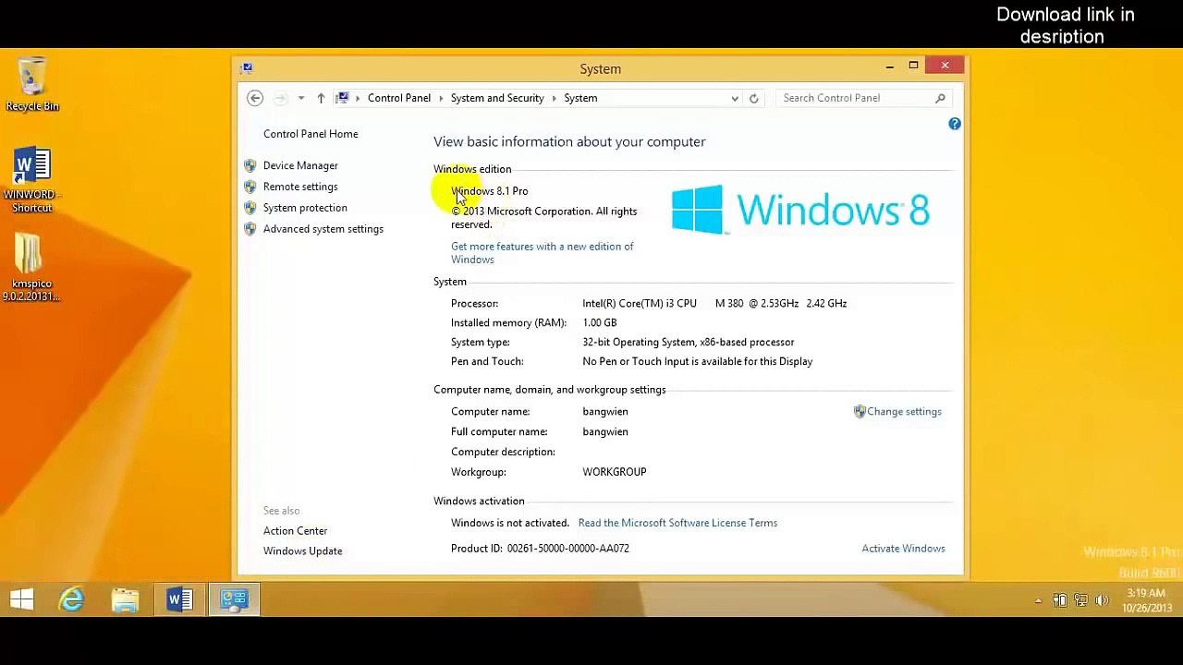Open Device Manager link

click(x=300, y=165)
